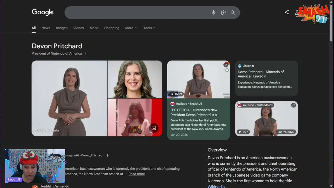Click the Google logo
This screenshot has height=188, width=334.
click(x=43, y=12)
